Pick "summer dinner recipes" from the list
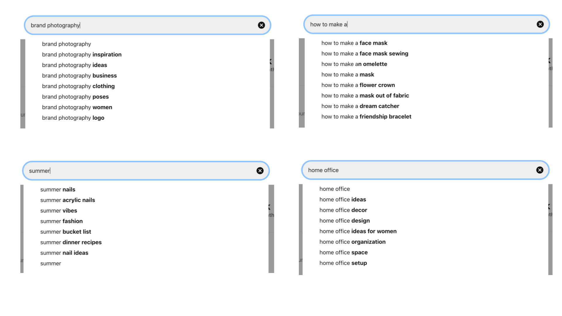This screenshot has height=316, width=562. (x=71, y=242)
